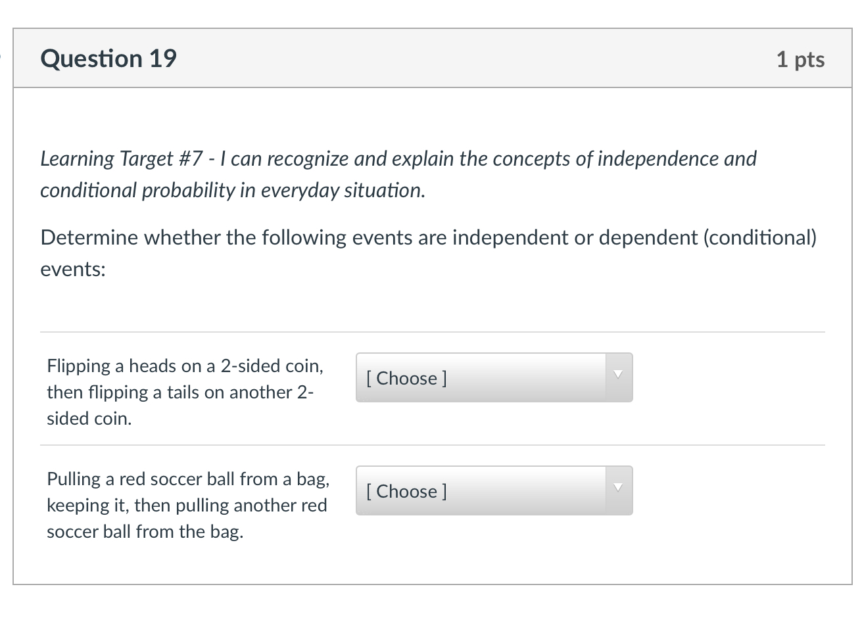Click the soccer ball description text
Image resolution: width=862 pixels, height=618 pixels.
[187, 505]
